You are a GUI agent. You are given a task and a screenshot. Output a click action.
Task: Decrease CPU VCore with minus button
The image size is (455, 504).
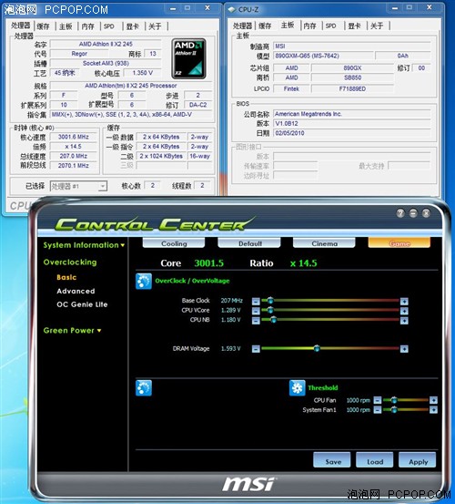[x=256, y=311]
